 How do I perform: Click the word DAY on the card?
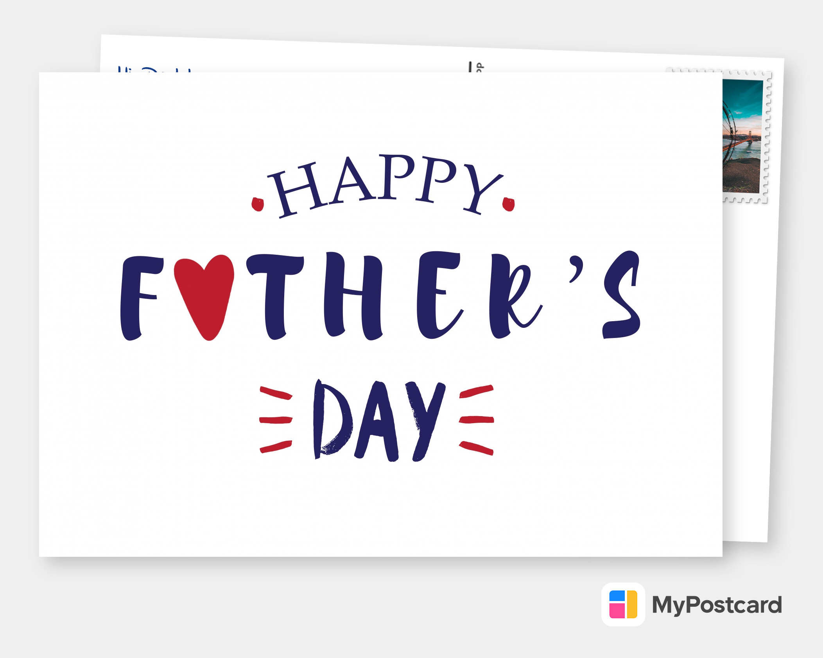click(x=379, y=420)
